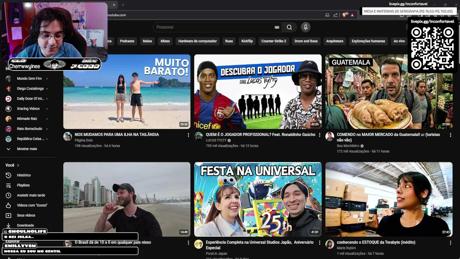The width and height of the screenshot is (460, 259).
Task: Open title COMENDO no MAIOR MERCADO da Guatemala
Action: point(388,137)
